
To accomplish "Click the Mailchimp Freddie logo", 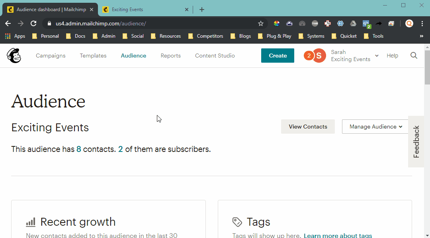I will click(14, 56).
